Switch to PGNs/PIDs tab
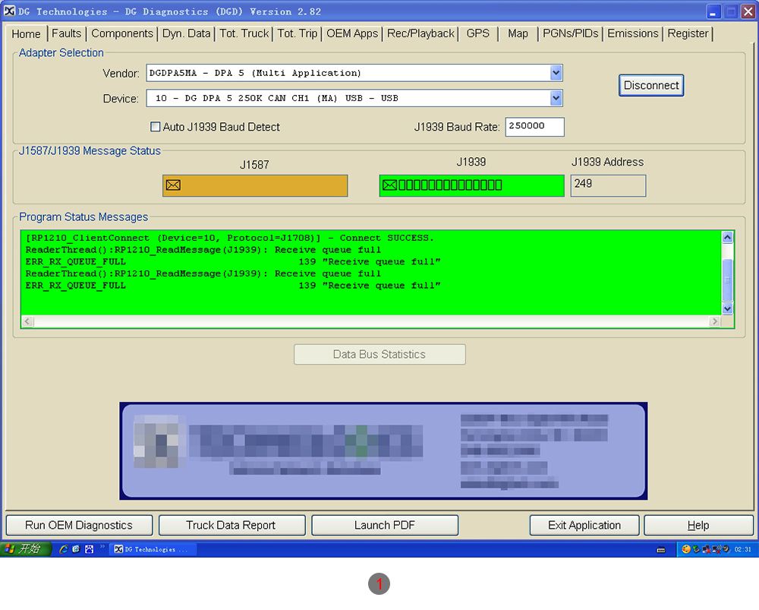Screen dimensions: 759x610 click(x=570, y=33)
